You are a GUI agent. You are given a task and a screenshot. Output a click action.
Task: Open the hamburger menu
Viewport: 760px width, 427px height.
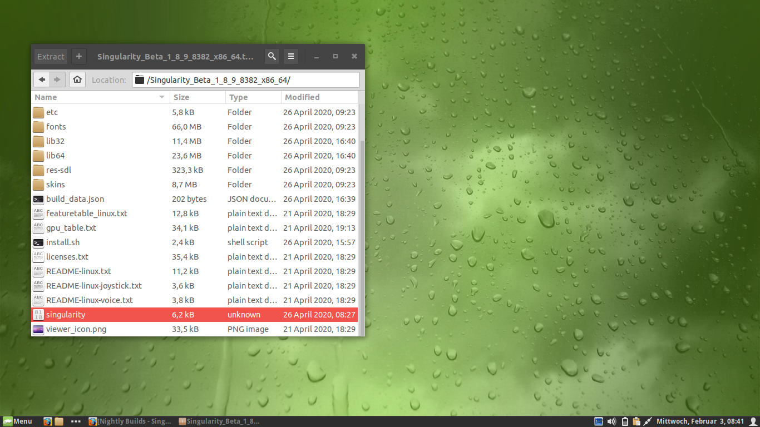click(290, 57)
